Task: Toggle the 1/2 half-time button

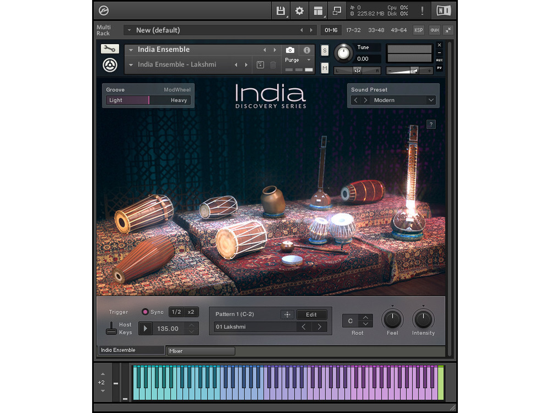Action: [176, 312]
